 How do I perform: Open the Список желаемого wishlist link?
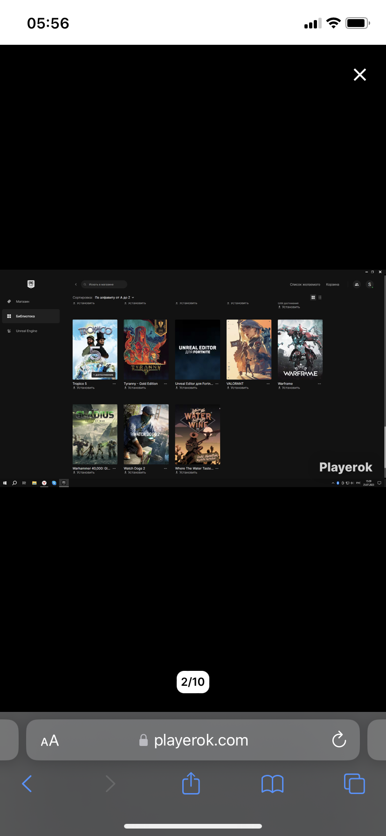(305, 284)
